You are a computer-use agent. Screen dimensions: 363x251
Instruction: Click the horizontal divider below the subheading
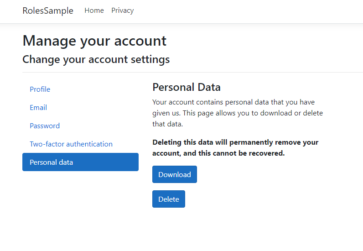click(192, 72)
